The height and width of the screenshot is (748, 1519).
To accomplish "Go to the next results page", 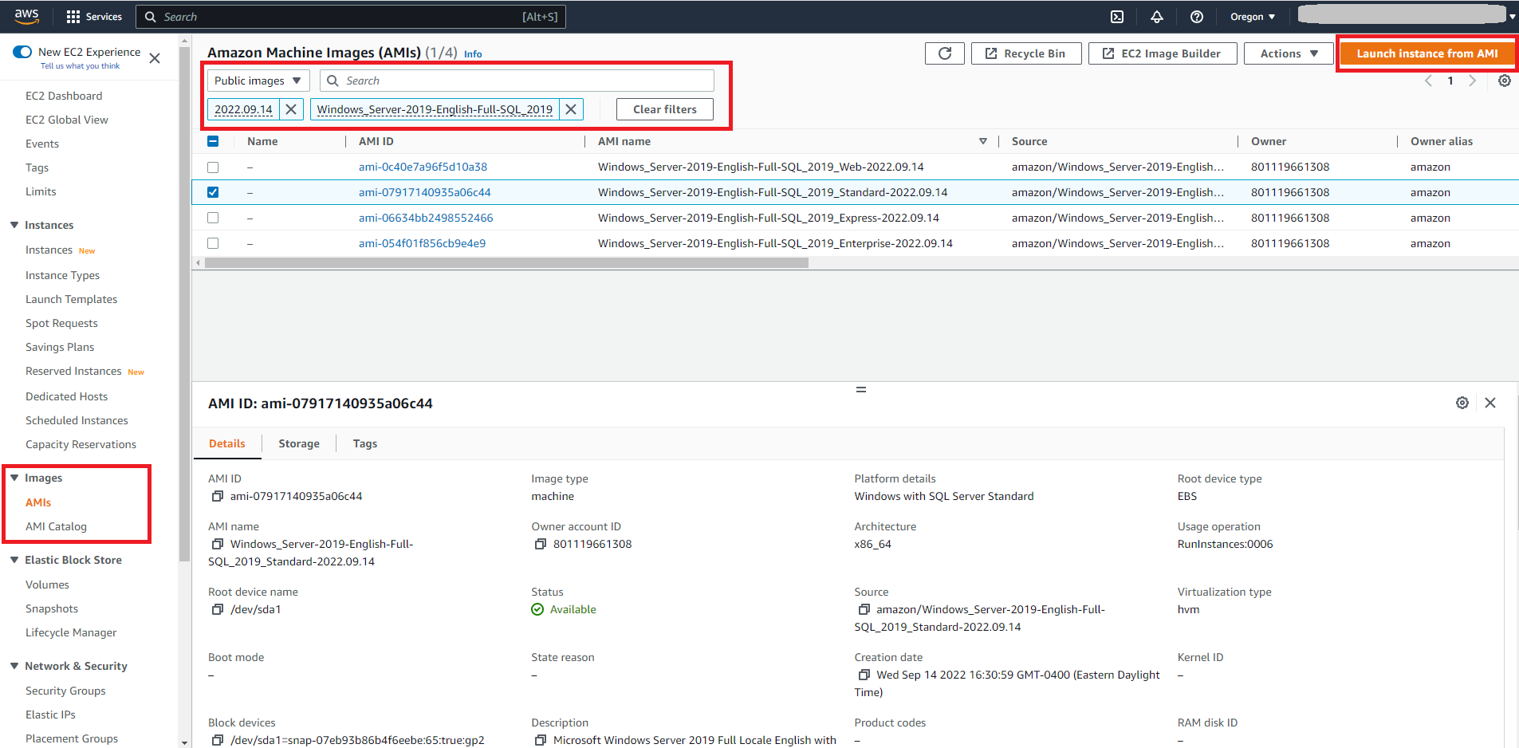I will (1473, 81).
